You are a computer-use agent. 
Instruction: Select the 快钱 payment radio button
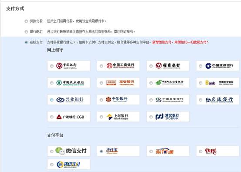pos(200,151)
